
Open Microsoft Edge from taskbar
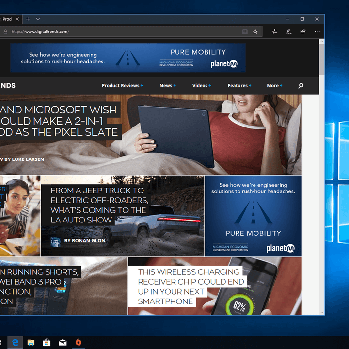click(x=15, y=342)
